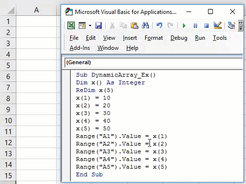Click the line Range("A4").Value = x(4)
246x184 pixels.
tap(122, 159)
